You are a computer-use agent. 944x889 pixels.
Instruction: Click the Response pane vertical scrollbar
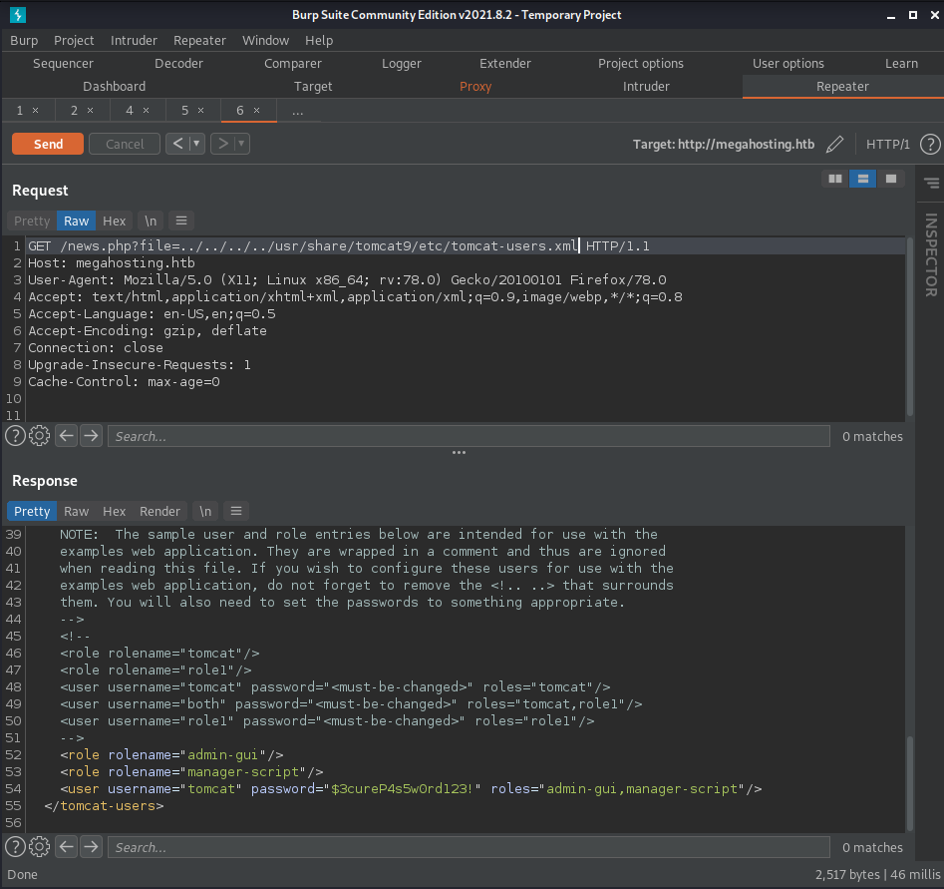pyautogui.click(x=910, y=783)
